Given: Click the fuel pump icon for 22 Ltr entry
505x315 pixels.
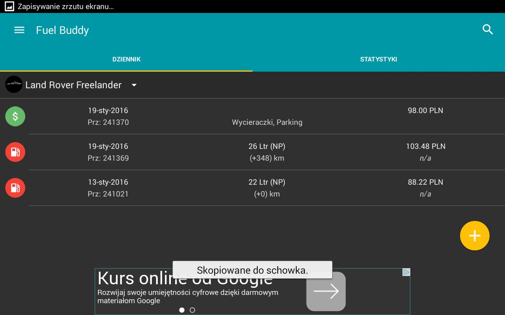Looking at the screenshot, I should (x=15, y=188).
